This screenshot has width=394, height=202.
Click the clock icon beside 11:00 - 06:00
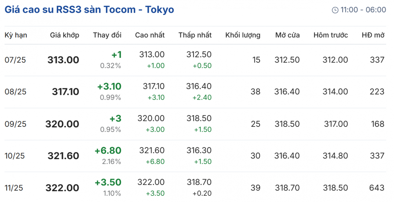(x=335, y=10)
